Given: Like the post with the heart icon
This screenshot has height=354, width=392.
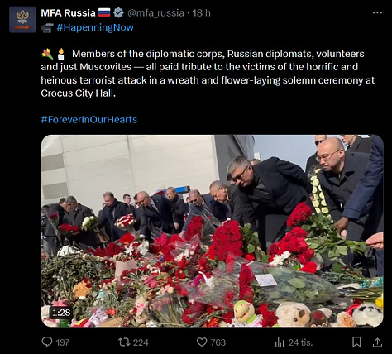Looking at the screenshot, I should 202,342.
